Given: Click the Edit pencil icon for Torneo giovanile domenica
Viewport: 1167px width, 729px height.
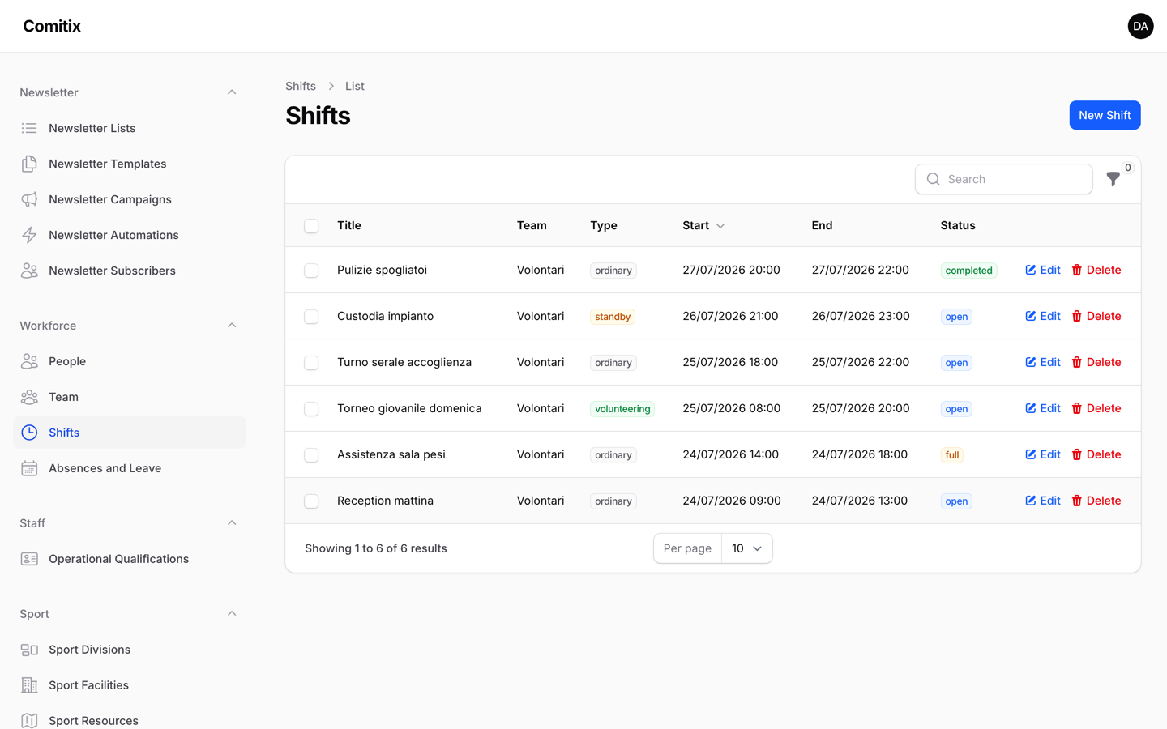Looking at the screenshot, I should click(1031, 408).
